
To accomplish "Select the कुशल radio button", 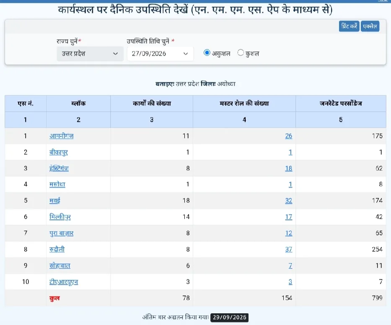I will pos(241,53).
